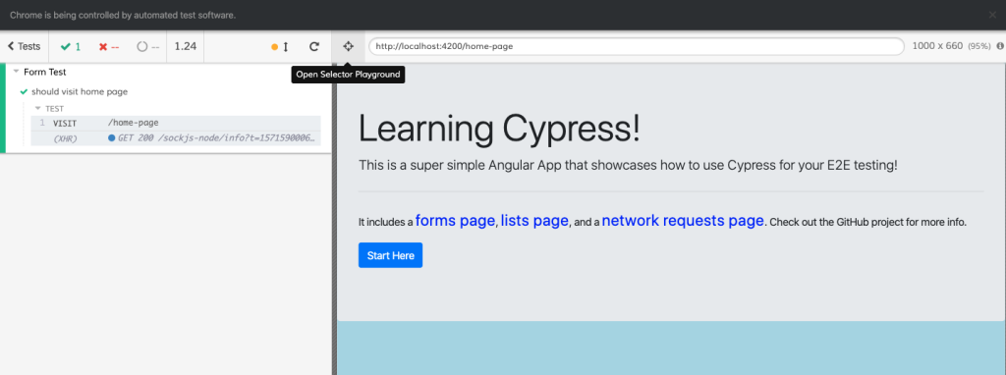The image size is (1006, 375).
Task: Click the passed tests green checkmark counter
Action: coord(71,47)
